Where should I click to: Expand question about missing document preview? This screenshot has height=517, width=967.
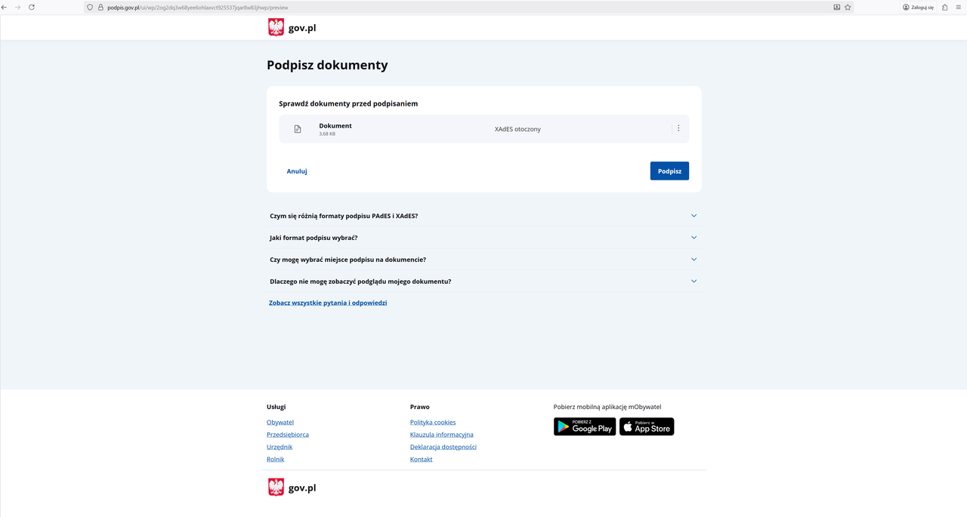(694, 282)
